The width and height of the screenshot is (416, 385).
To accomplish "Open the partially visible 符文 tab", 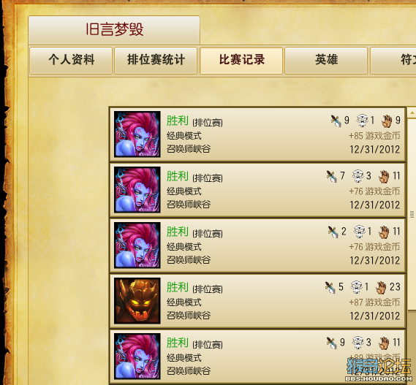I will click(x=393, y=61).
